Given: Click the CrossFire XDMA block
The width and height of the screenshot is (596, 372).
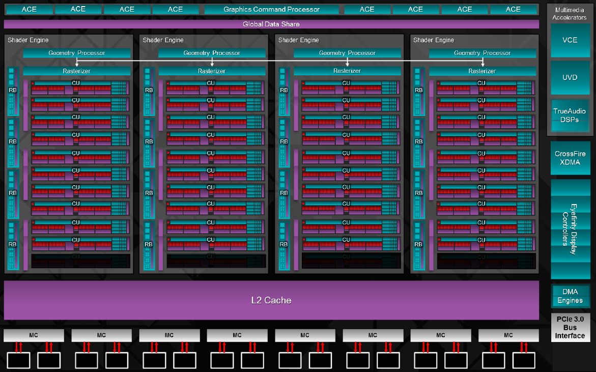Looking at the screenshot, I should point(570,158).
